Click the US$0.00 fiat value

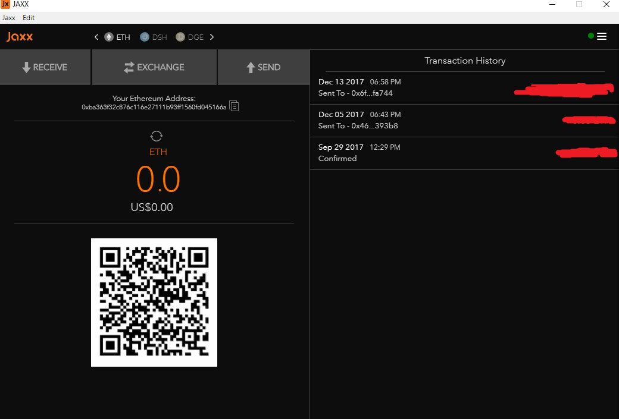click(152, 207)
